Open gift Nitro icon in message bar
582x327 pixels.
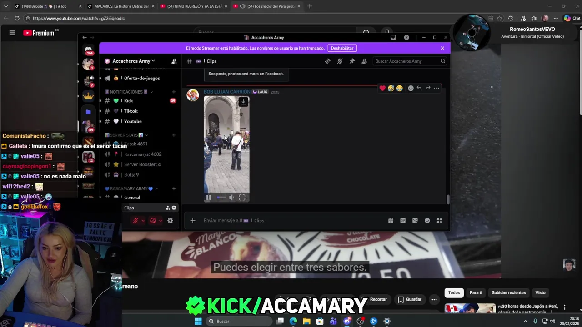(391, 220)
